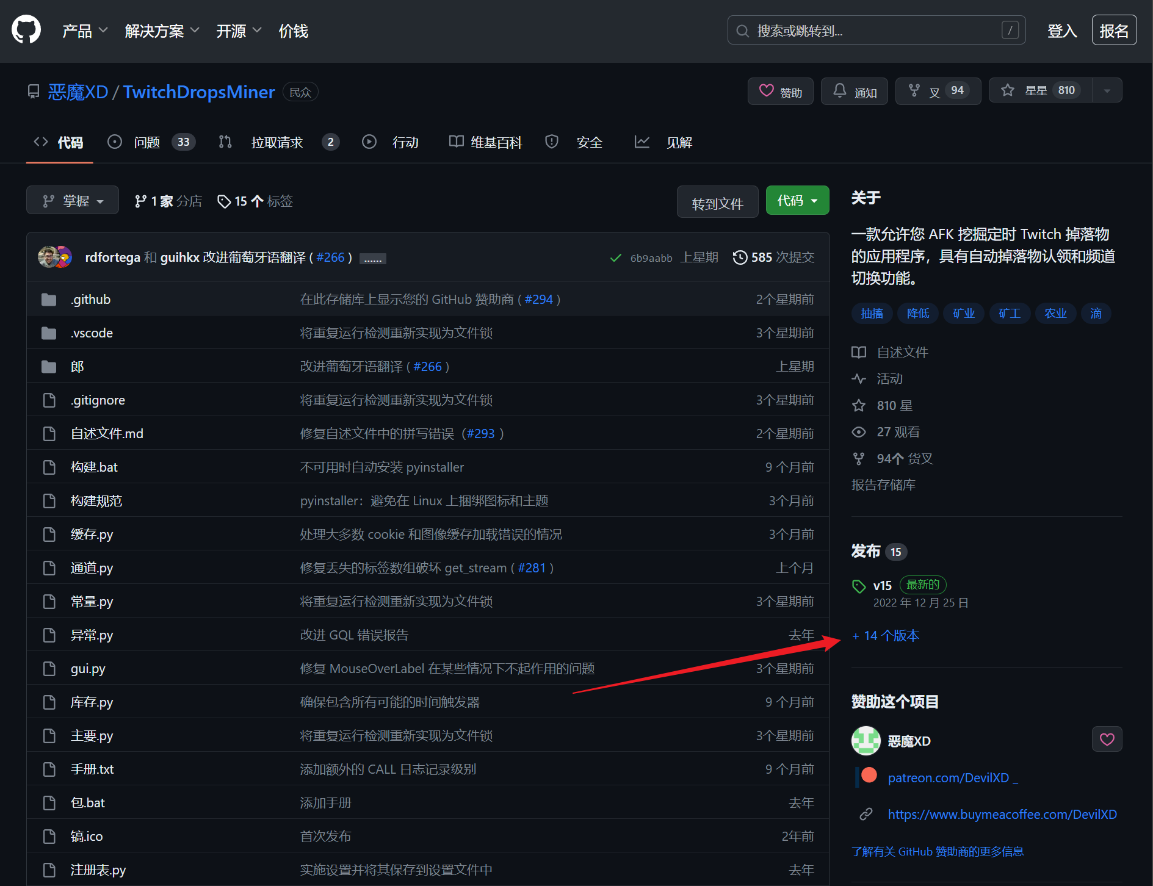Open pull request #281 link
This screenshot has width=1153, height=886.
coord(532,567)
